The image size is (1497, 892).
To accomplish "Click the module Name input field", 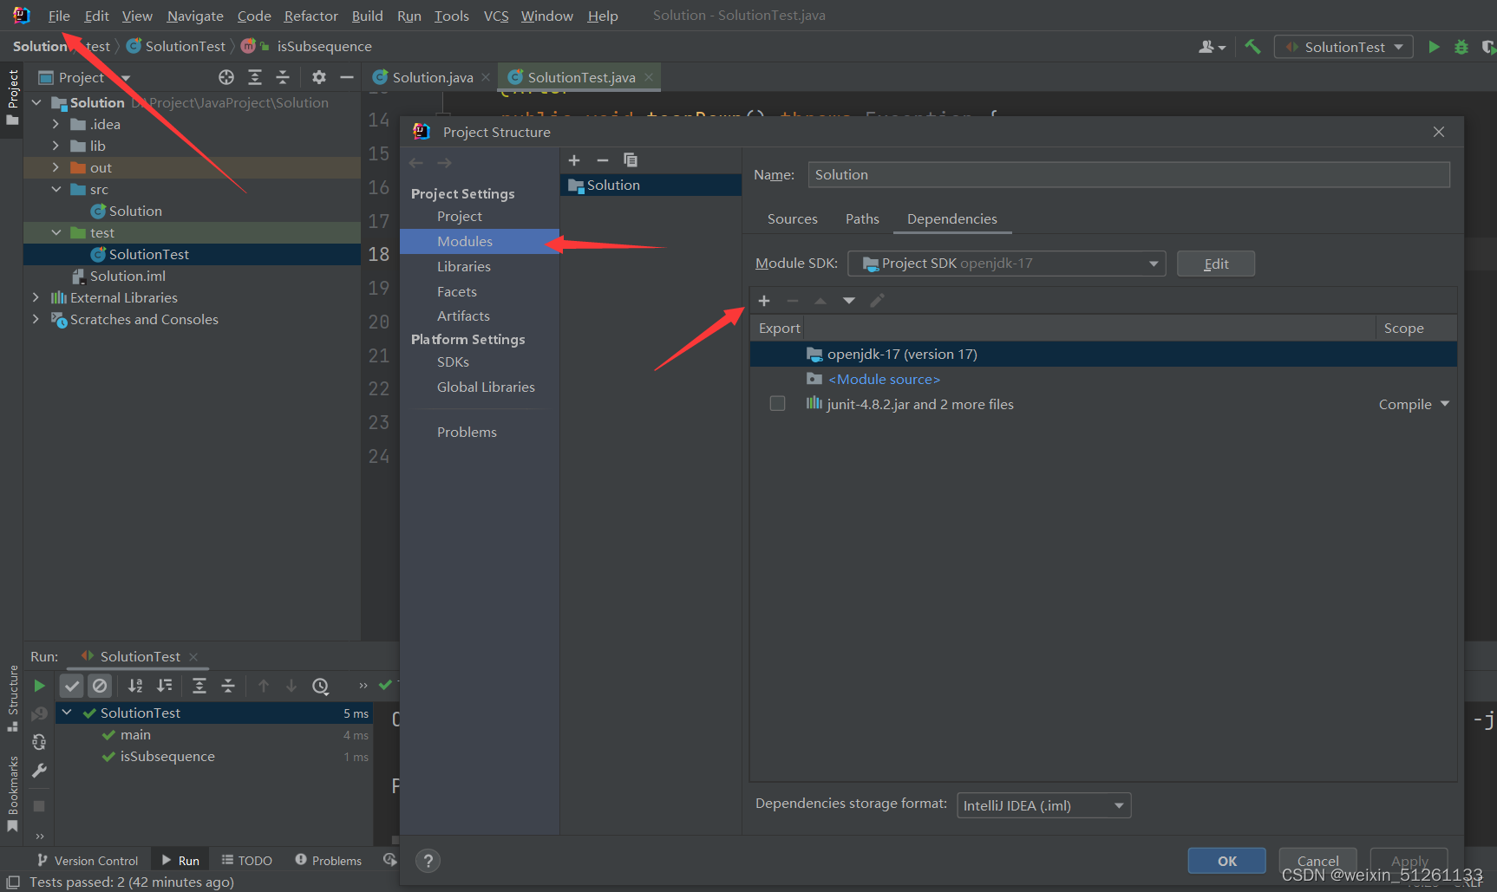I will pos(1128,174).
